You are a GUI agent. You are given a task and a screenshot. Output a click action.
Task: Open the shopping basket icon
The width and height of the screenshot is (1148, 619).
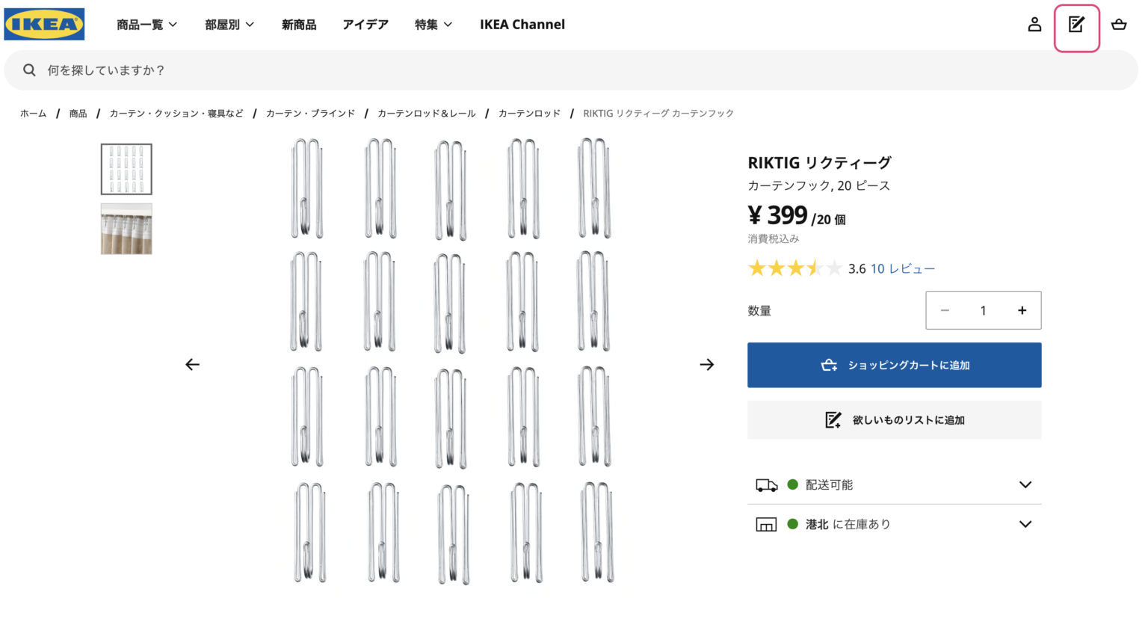[1119, 25]
